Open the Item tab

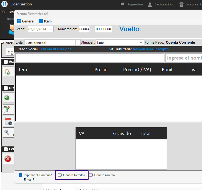click(x=45, y=21)
